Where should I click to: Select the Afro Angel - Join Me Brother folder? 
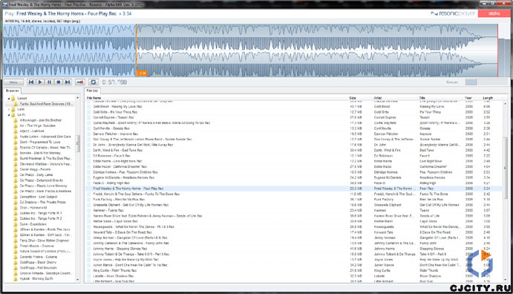41,120
